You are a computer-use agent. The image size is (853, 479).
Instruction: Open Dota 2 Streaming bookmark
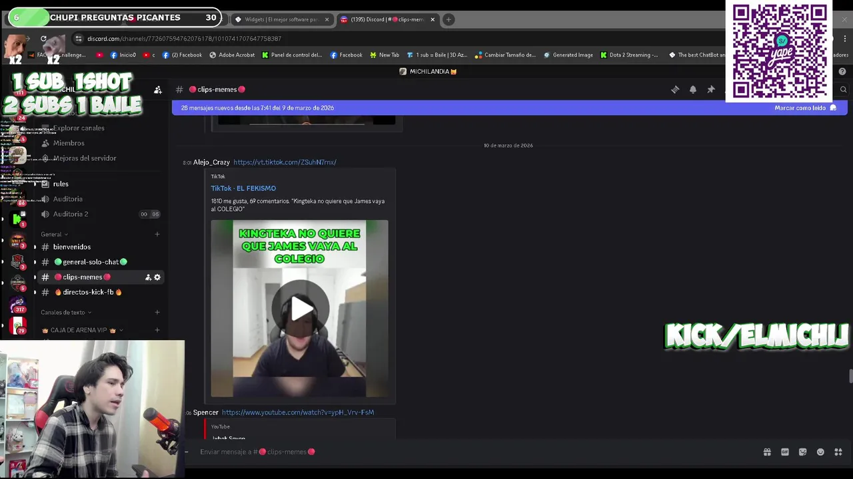tap(629, 55)
